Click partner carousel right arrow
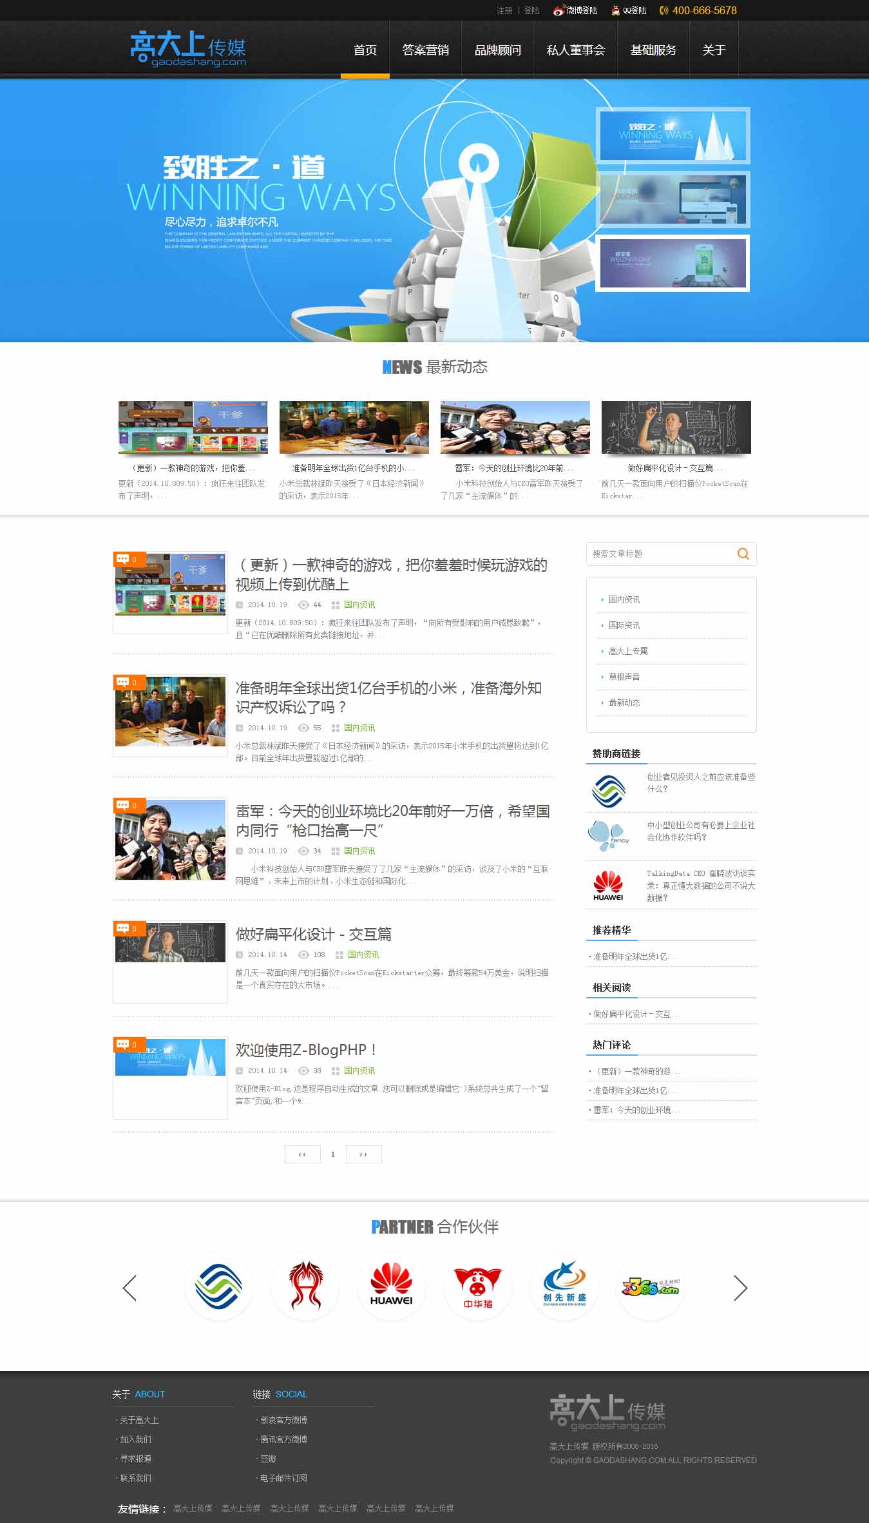The image size is (869, 1523). coord(740,1288)
